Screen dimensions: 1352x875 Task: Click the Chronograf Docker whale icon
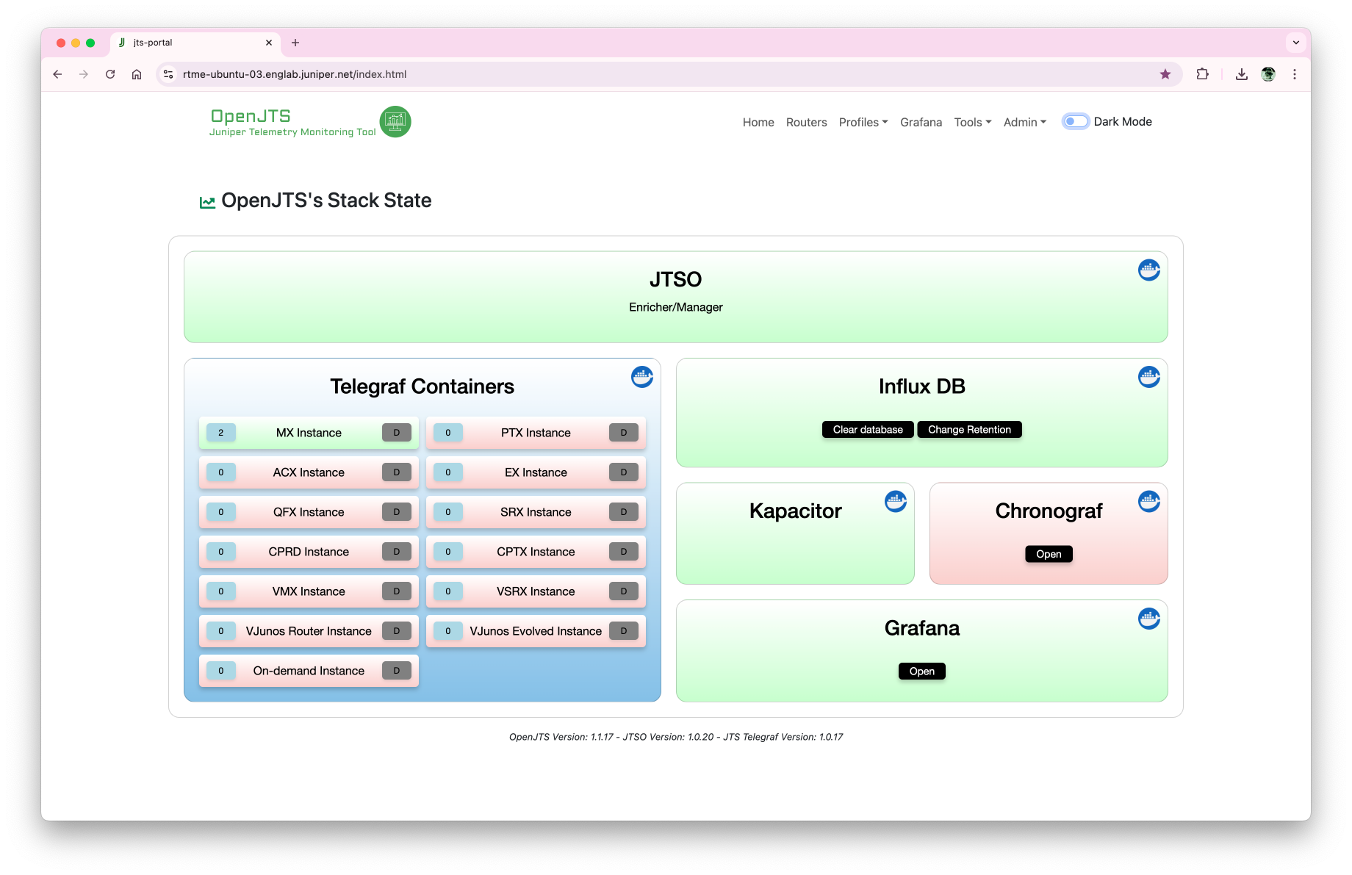[x=1148, y=502]
